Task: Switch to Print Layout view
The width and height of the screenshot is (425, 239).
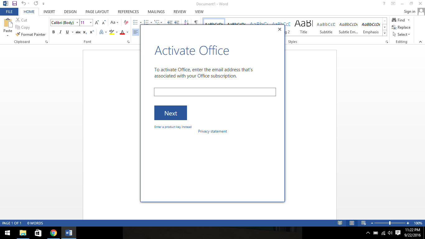Action: pos(352,223)
